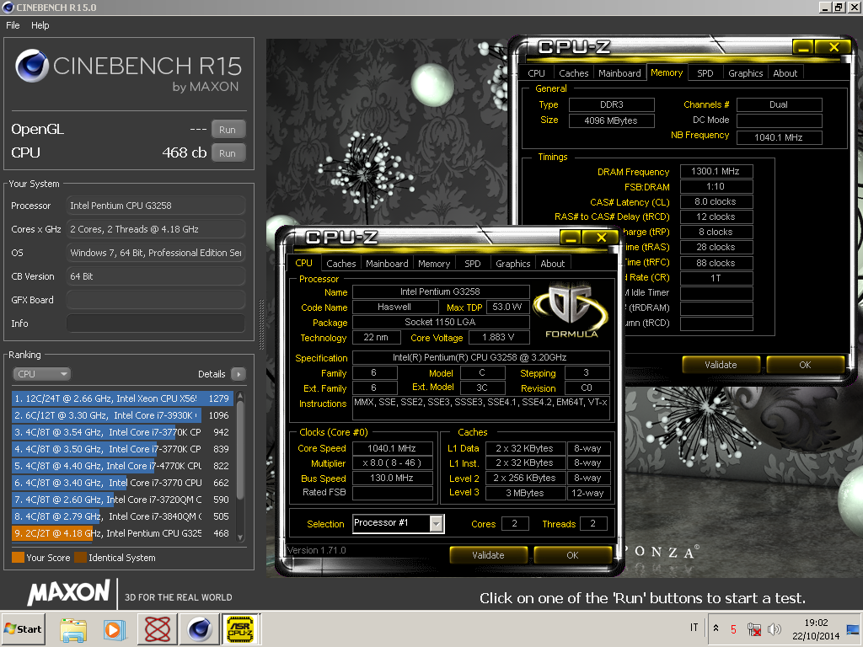The height and width of the screenshot is (647, 863).
Task: Click Validate in front CPU-Z window
Action: pyautogui.click(x=488, y=555)
